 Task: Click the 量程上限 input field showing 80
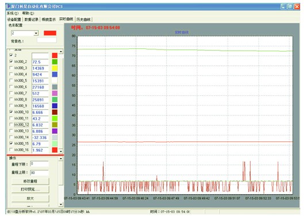[39, 172]
